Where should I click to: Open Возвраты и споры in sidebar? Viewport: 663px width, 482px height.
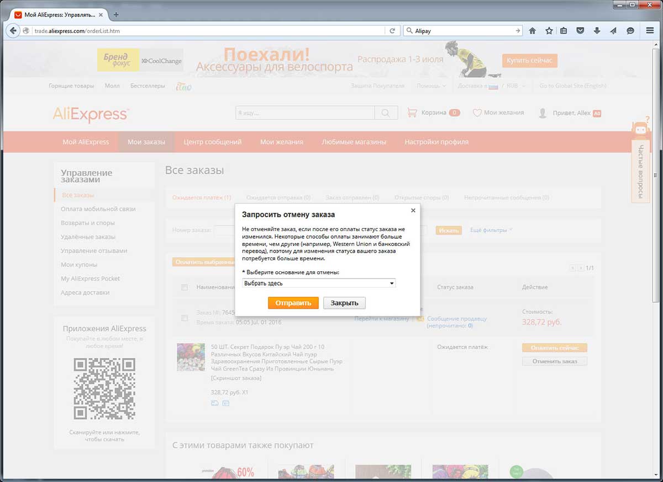pos(88,223)
